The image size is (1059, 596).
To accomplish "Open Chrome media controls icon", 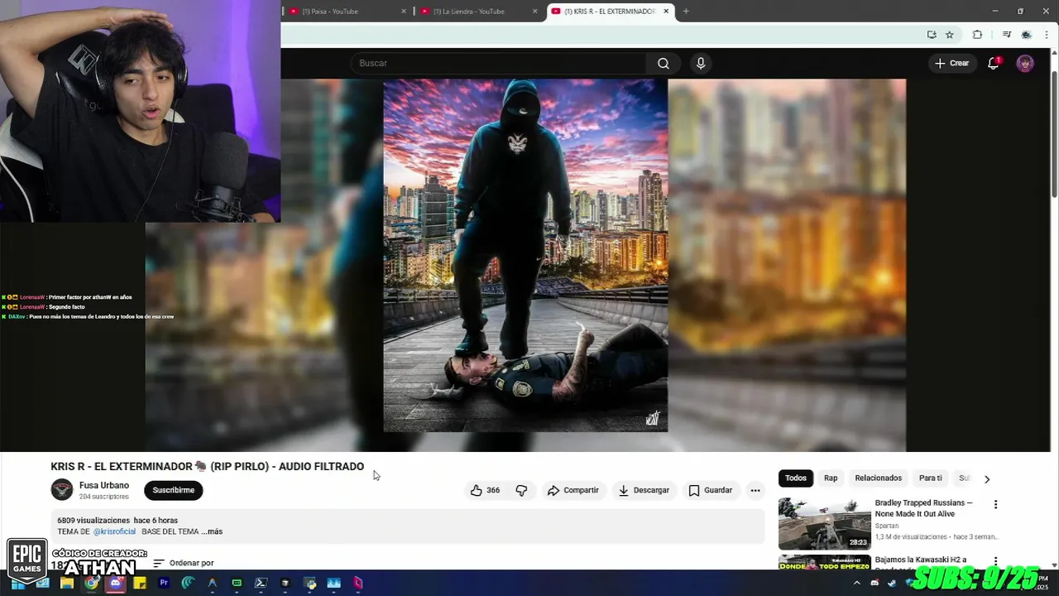I will click(x=1006, y=35).
